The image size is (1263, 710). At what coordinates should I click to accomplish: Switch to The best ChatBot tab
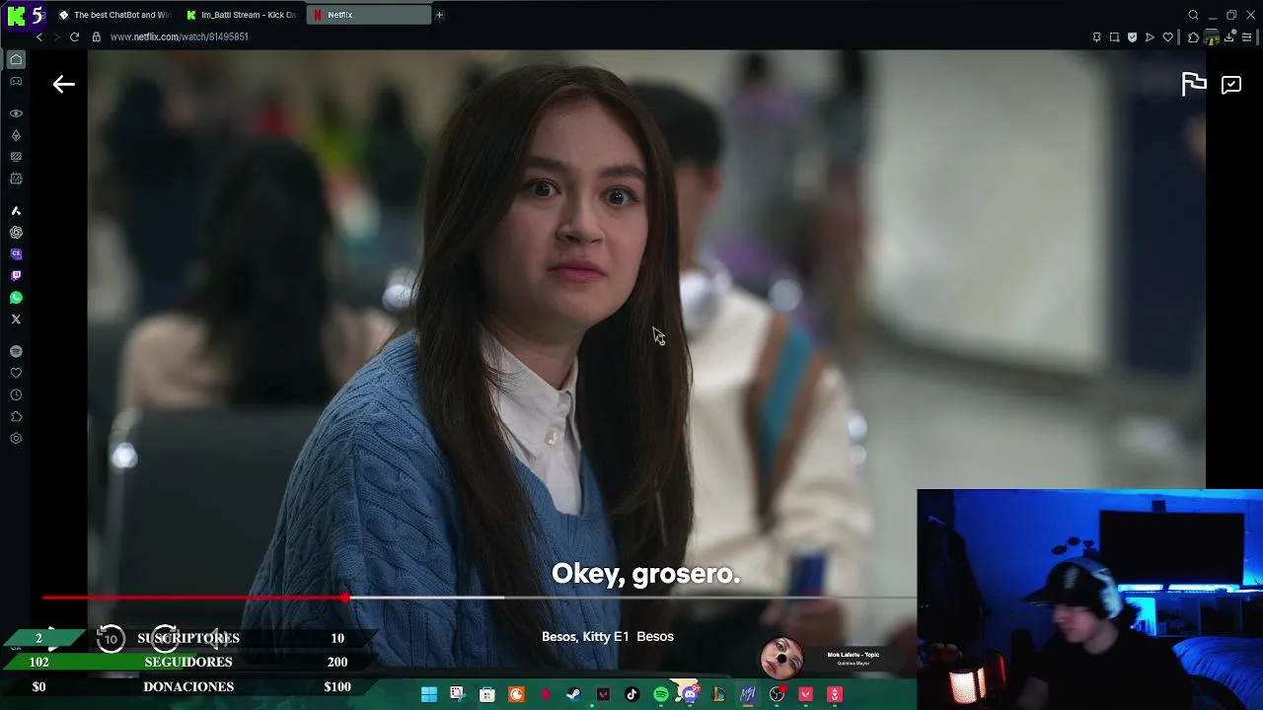[x=113, y=15]
